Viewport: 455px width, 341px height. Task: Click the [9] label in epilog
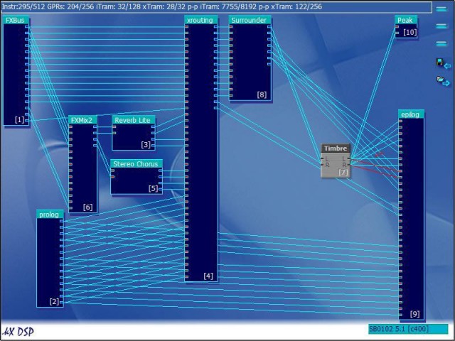coord(415,314)
